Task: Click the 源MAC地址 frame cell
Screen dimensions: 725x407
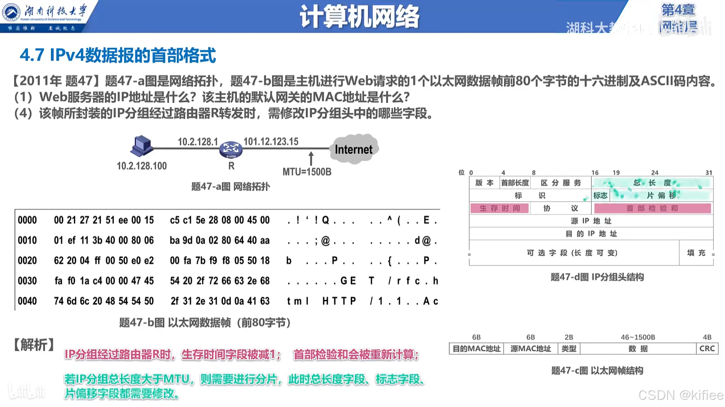Action: pyautogui.click(x=531, y=349)
